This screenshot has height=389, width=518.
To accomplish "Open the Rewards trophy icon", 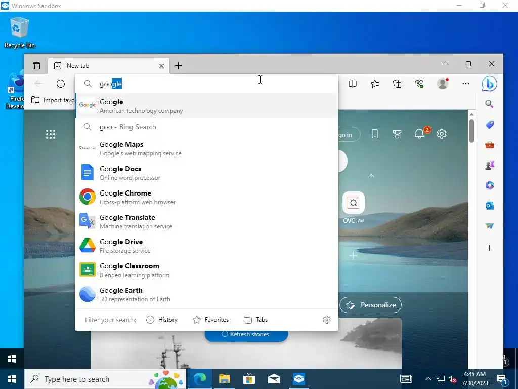I will [x=397, y=134].
